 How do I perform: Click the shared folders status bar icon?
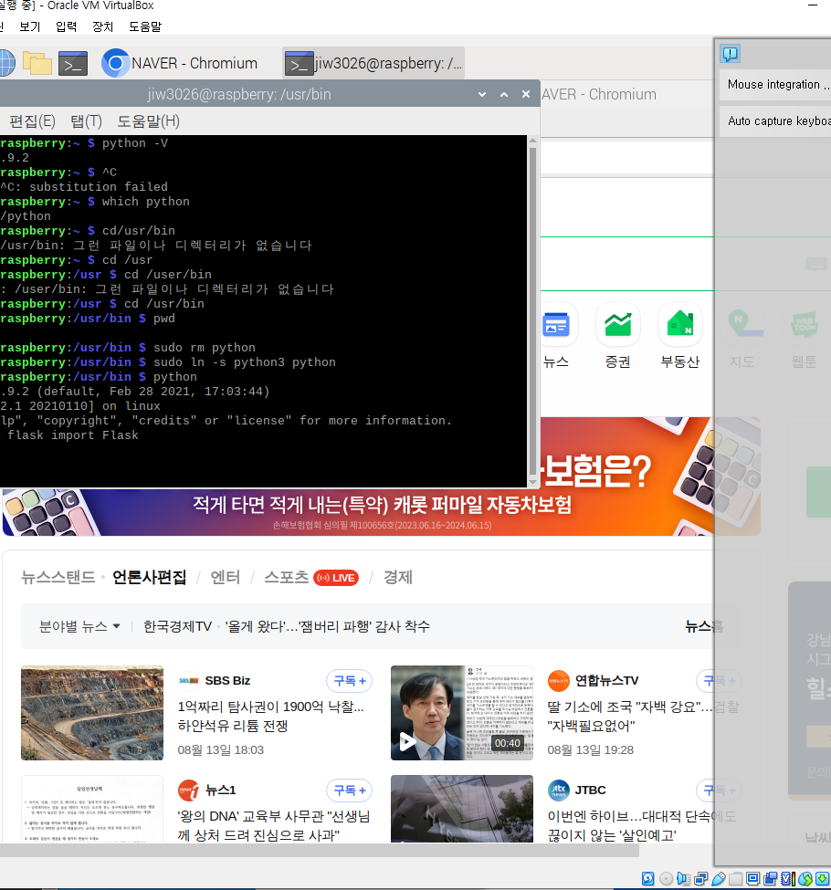[736, 879]
